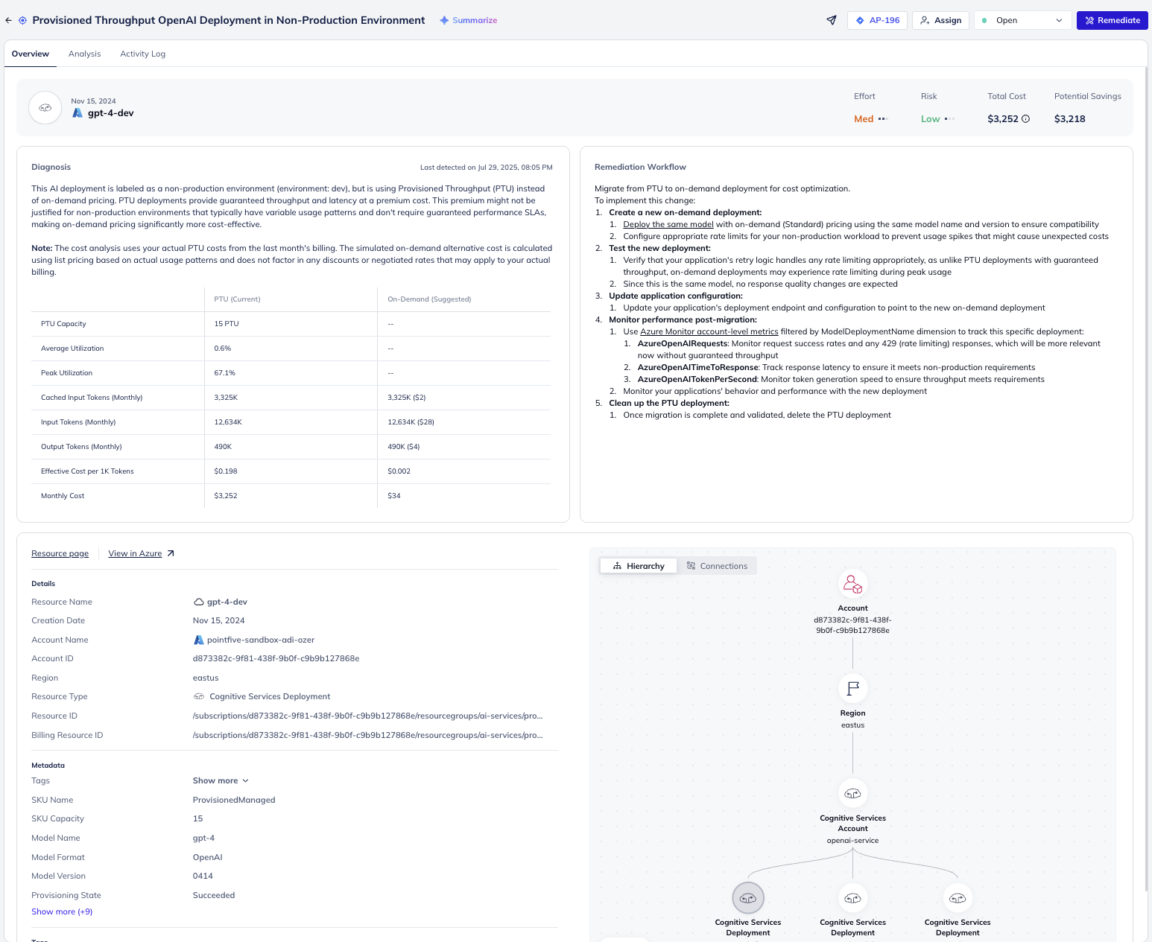This screenshot has width=1152, height=942.
Task: Click the target icon beside the page title
Action: click(22, 20)
